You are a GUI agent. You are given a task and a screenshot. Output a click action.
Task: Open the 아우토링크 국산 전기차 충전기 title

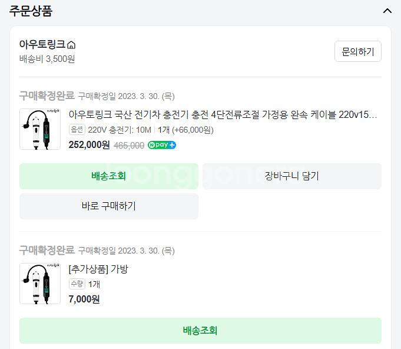point(223,114)
